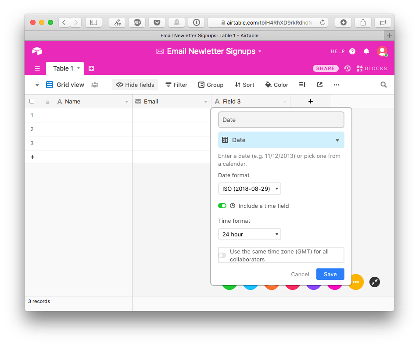Open the 24 hour time format dropdown

[x=250, y=234]
